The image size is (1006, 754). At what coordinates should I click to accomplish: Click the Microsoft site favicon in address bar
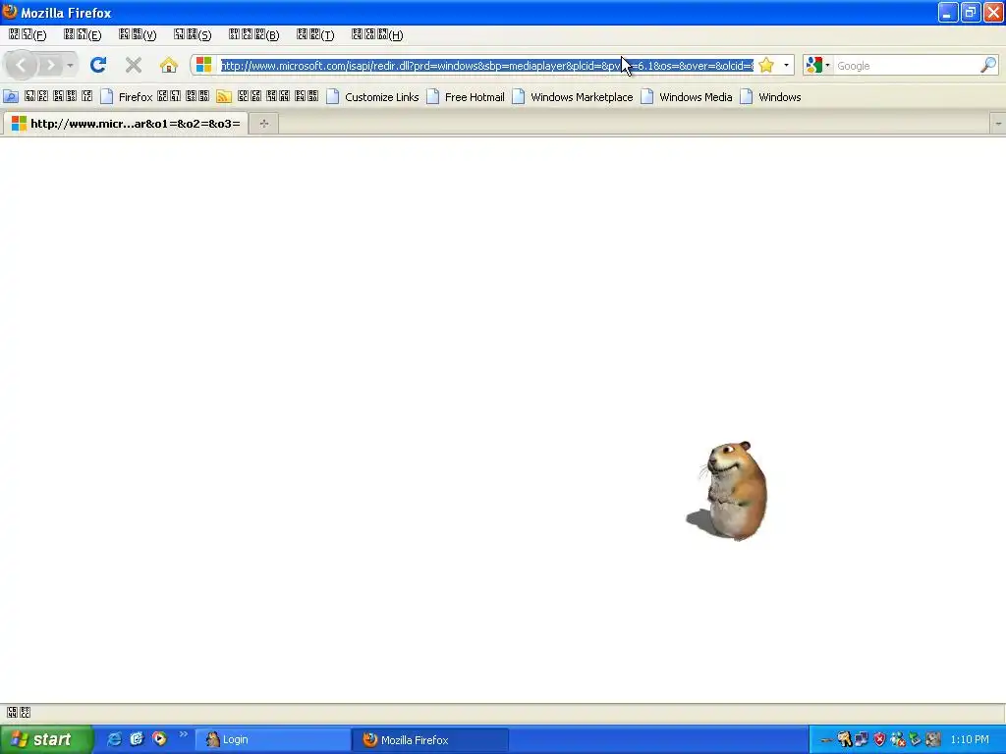pyautogui.click(x=204, y=65)
